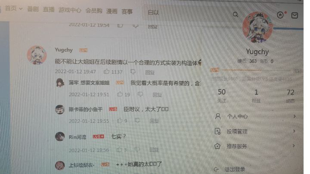Dislike the comment dated 19:54
This screenshot has width=310, height=174.
135,26
